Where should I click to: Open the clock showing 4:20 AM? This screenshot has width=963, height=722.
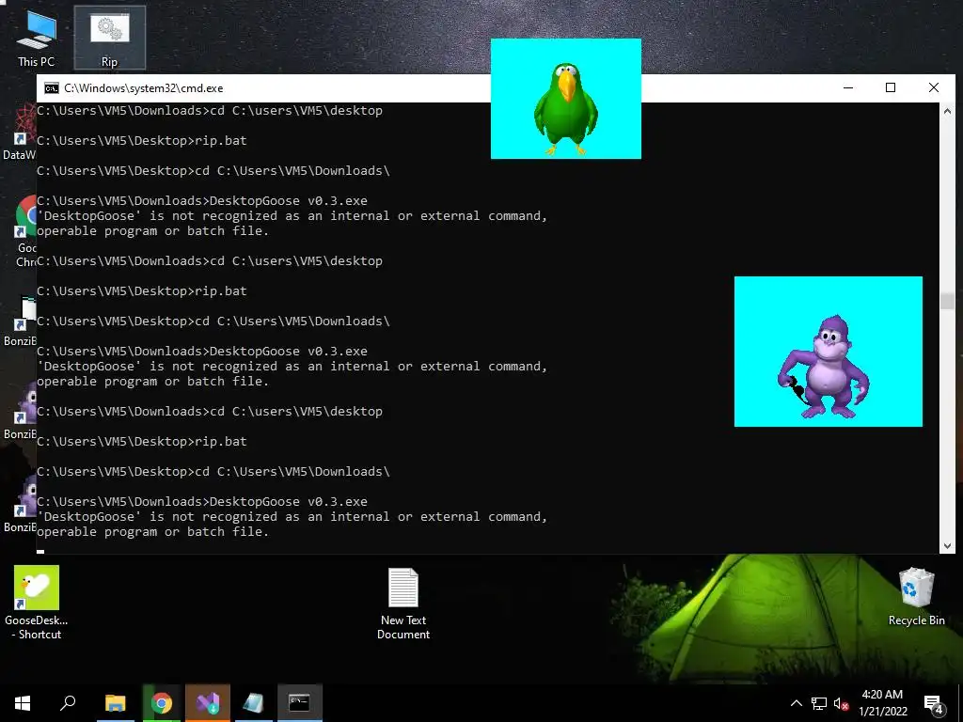click(x=882, y=703)
